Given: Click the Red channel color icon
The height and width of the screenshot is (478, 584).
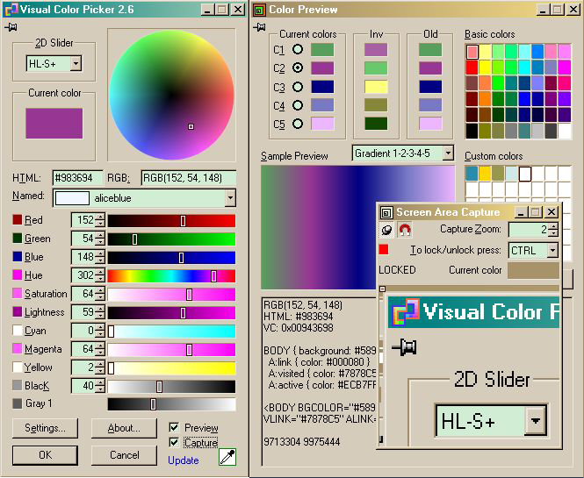Looking at the screenshot, I should 18,219.
